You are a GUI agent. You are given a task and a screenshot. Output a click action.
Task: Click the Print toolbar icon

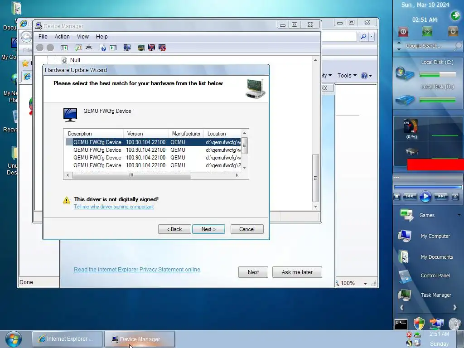(89, 47)
